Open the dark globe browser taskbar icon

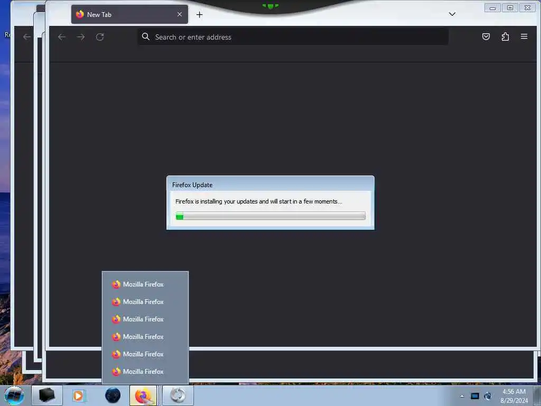pos(113,395)
